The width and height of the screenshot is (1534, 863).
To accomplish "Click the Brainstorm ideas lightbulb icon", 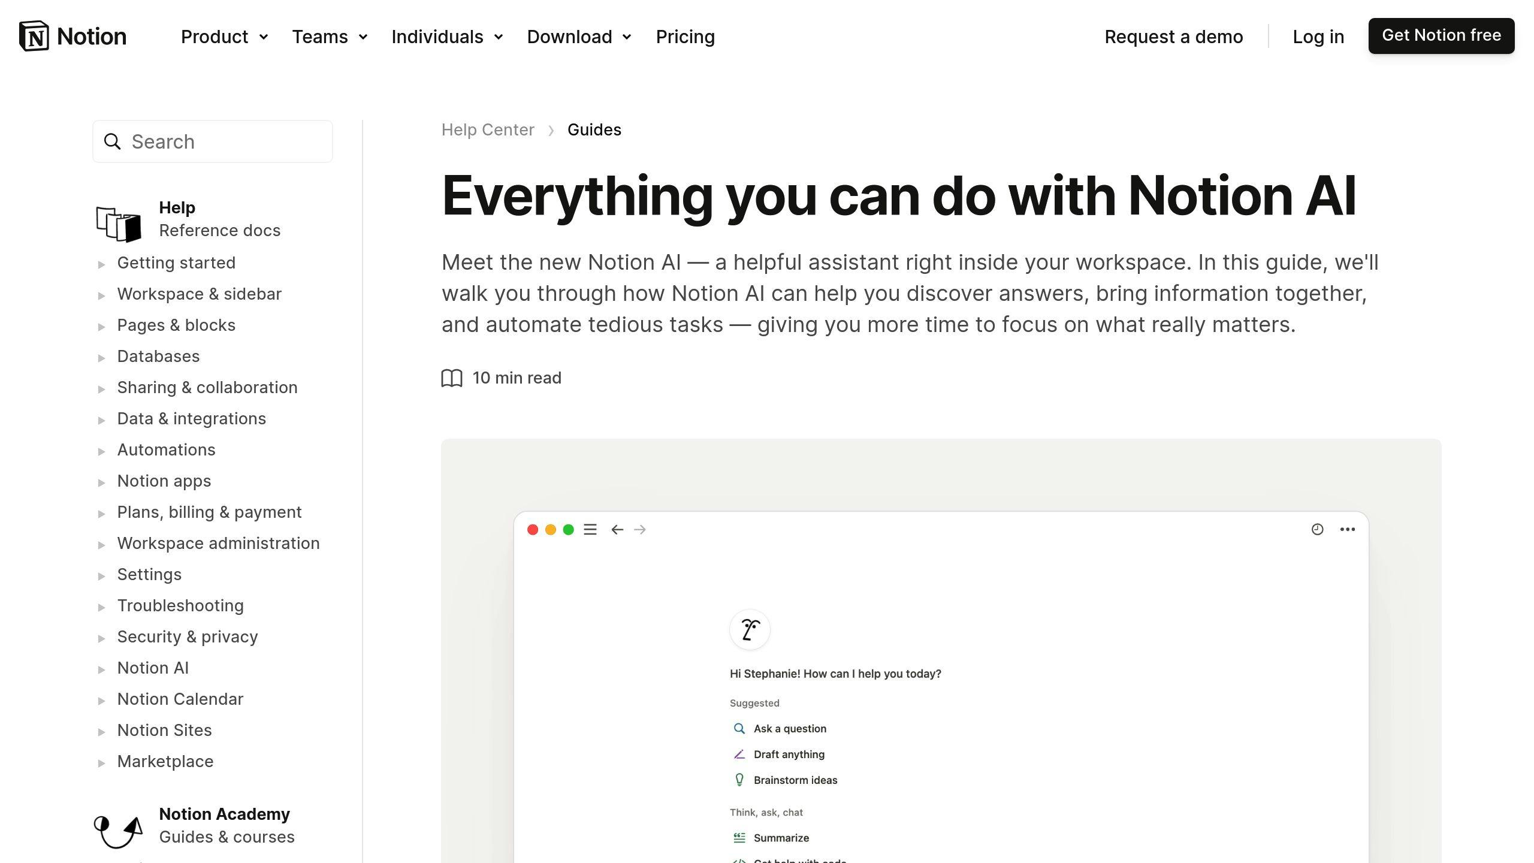I will pos(739,780).
